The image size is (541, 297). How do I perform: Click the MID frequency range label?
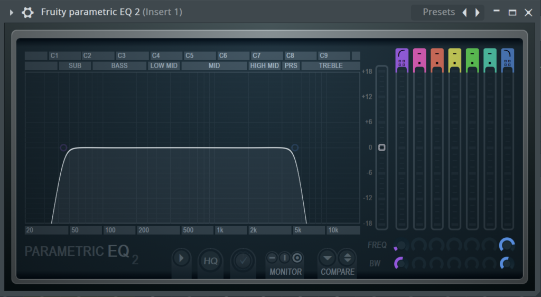click(x=214, y=66)
